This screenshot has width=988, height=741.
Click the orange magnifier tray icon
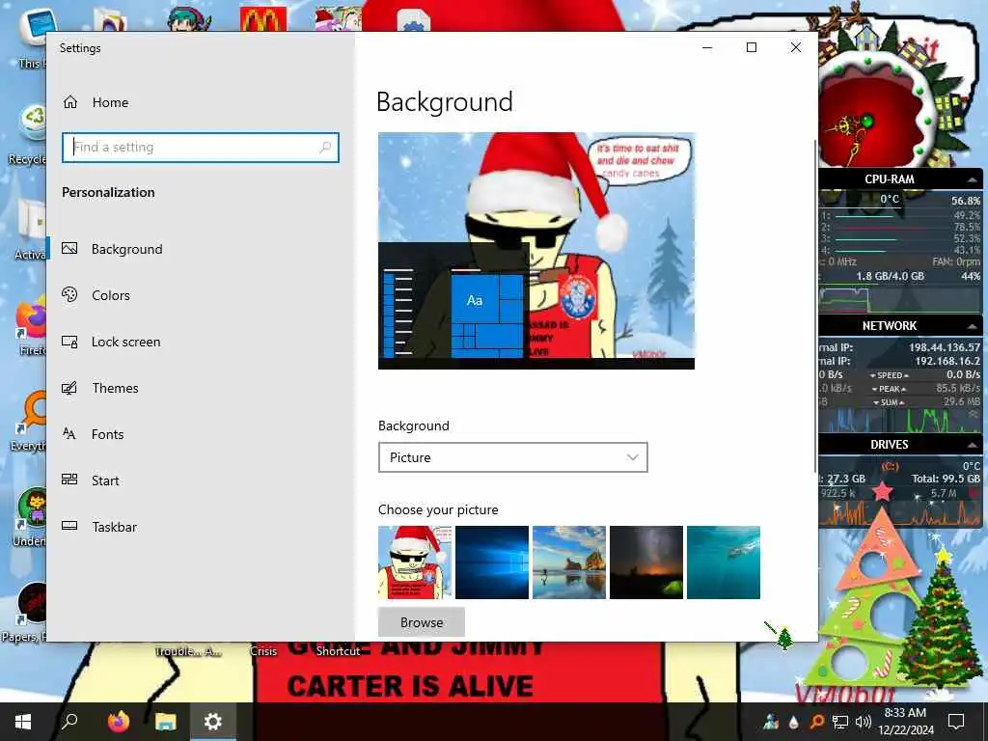click(x=816, y=722)
